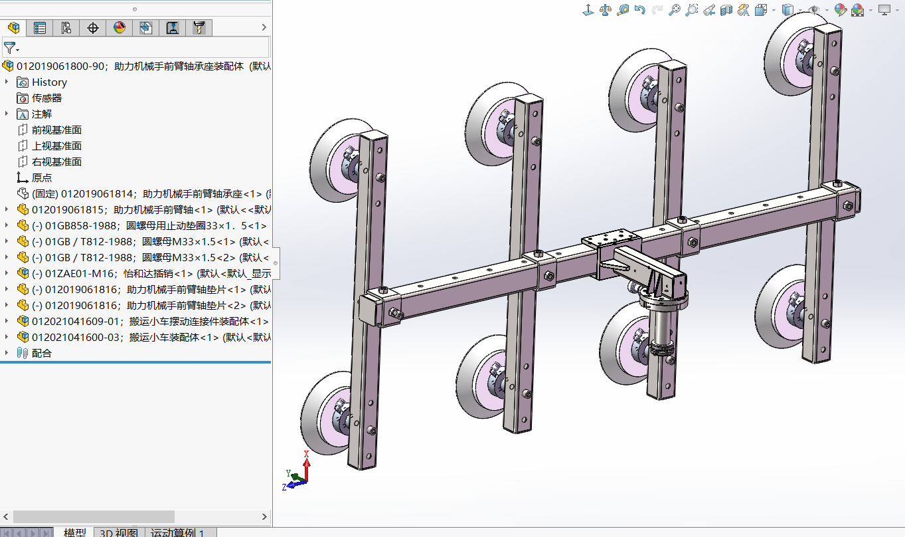
Task: Click the Apply Scene icon
Action: pyautogui.click(x=858, y=10)
